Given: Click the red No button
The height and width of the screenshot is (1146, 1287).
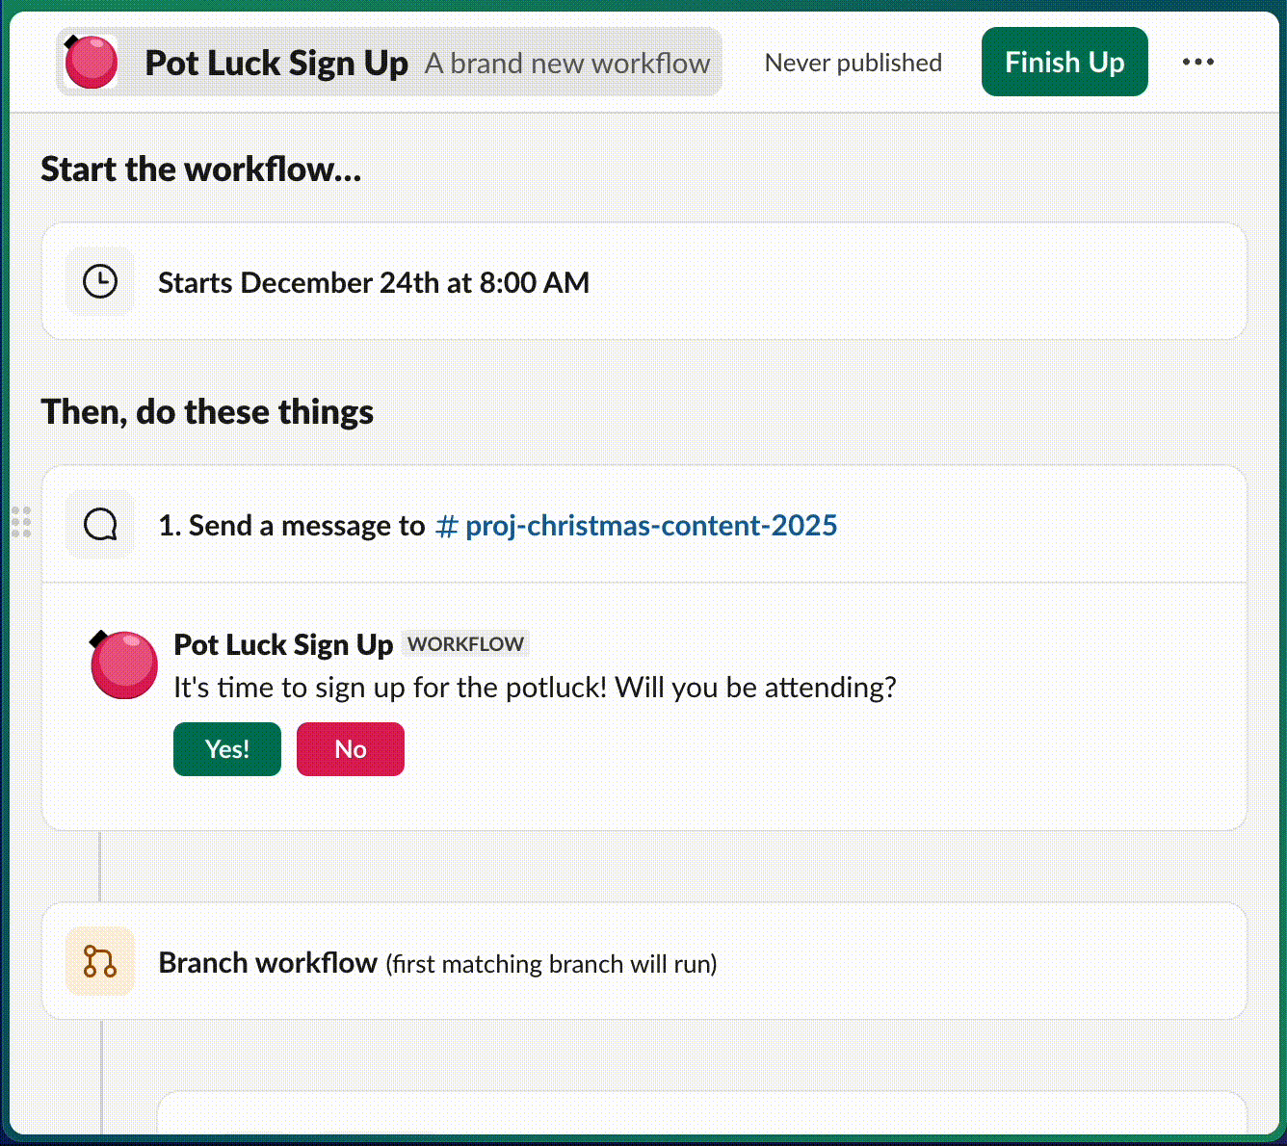Looking at the screenshot, I should point(351,749).
